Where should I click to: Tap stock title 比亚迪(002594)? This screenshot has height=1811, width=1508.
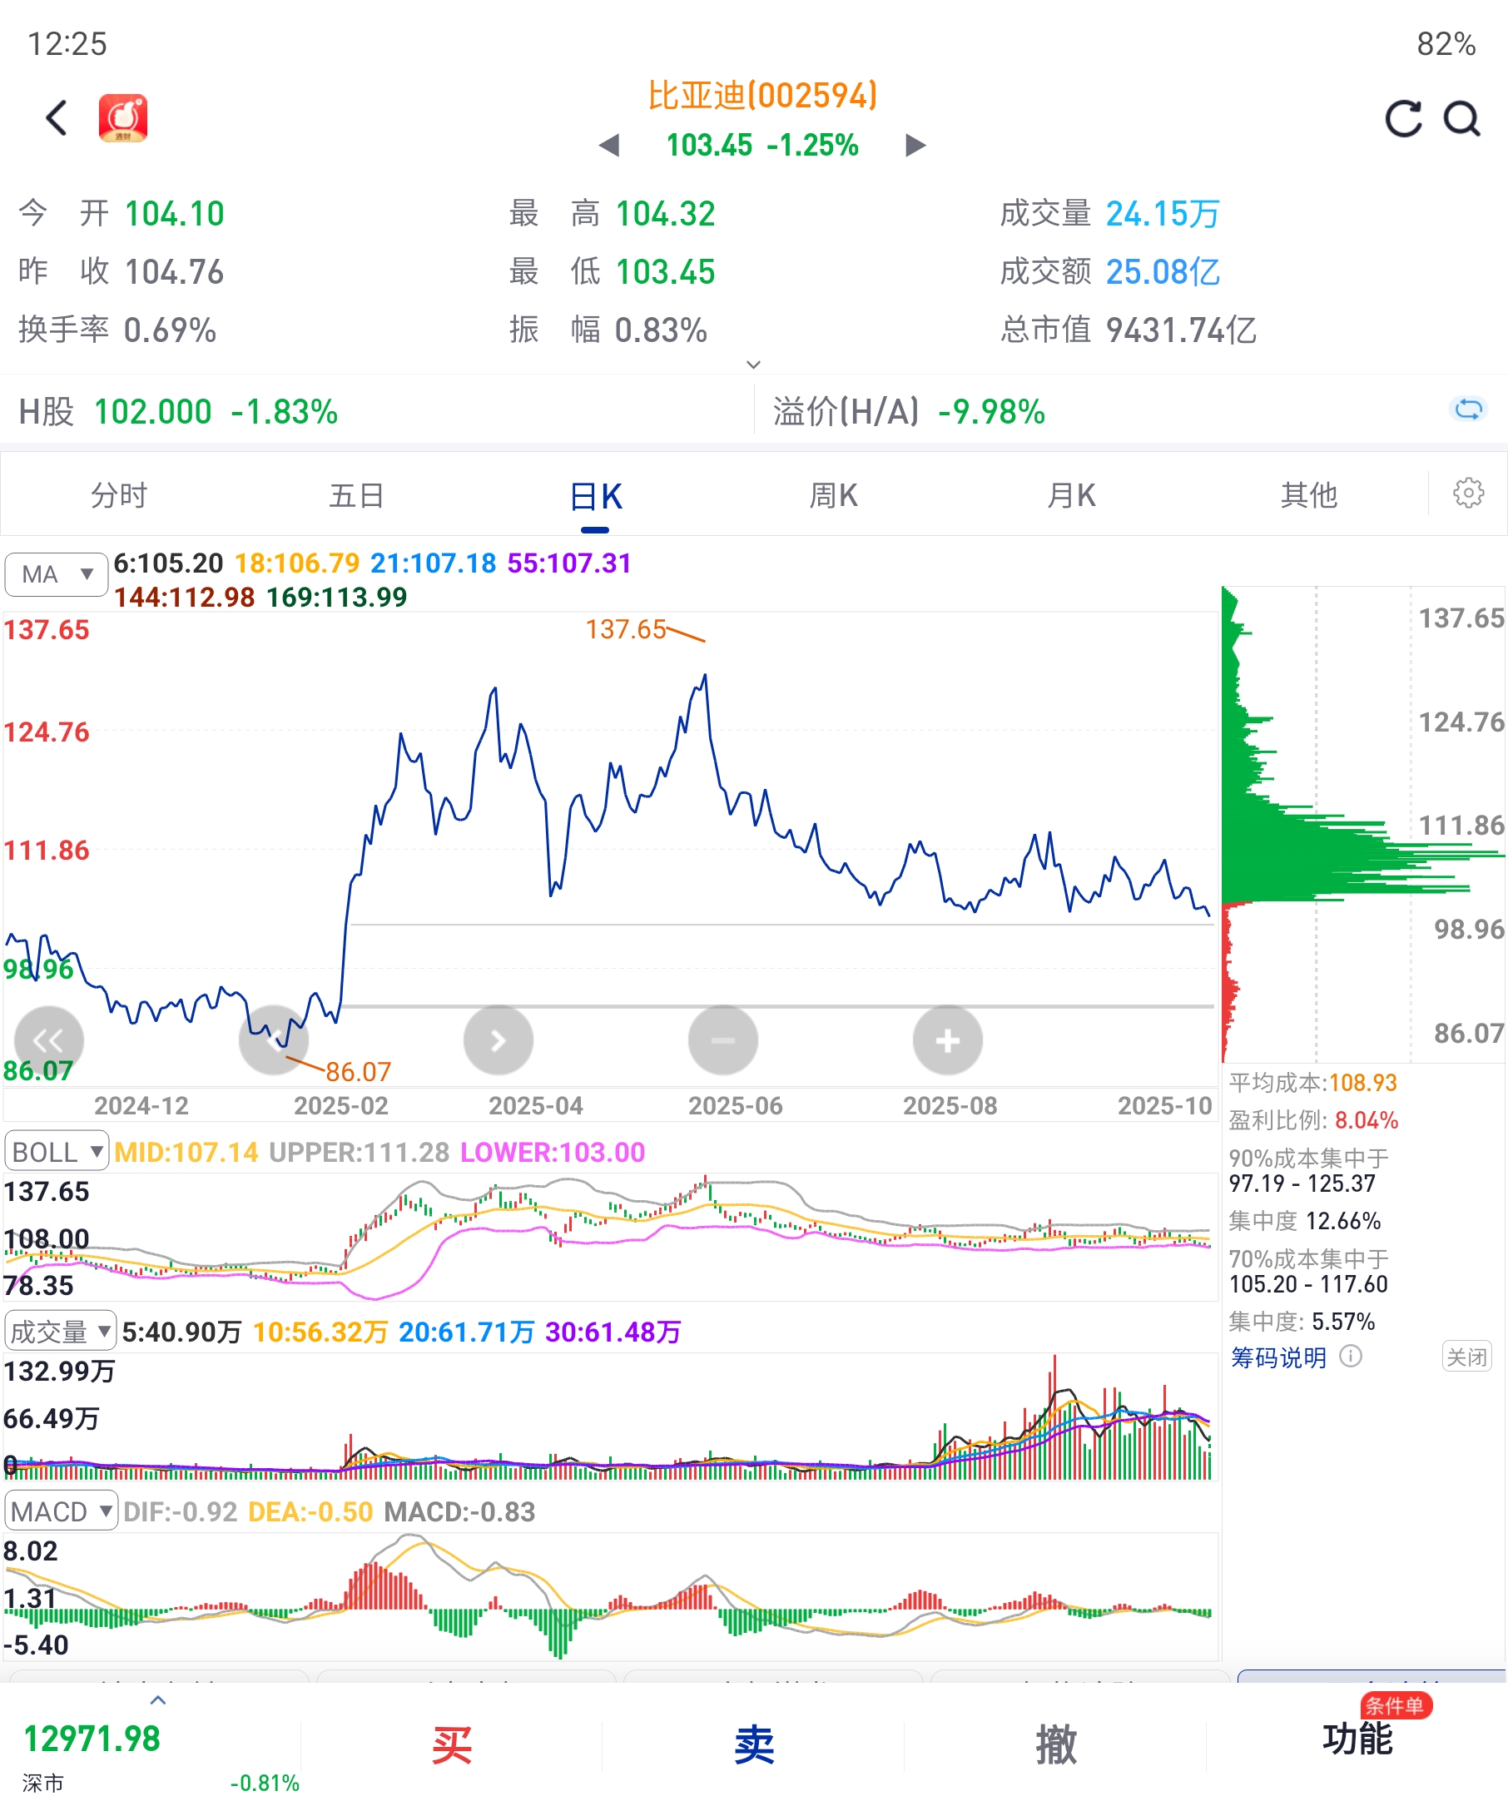click(762, 95)
